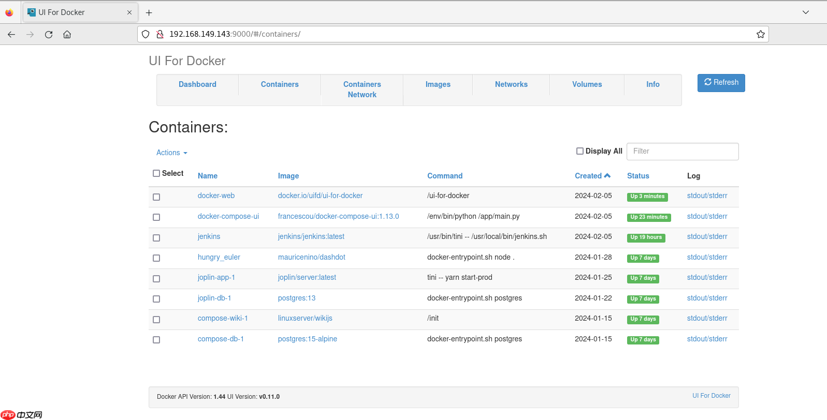This screenshot has height=420, width=827.
Task: Open a new browser tab with plus
Action: [149, 12]
